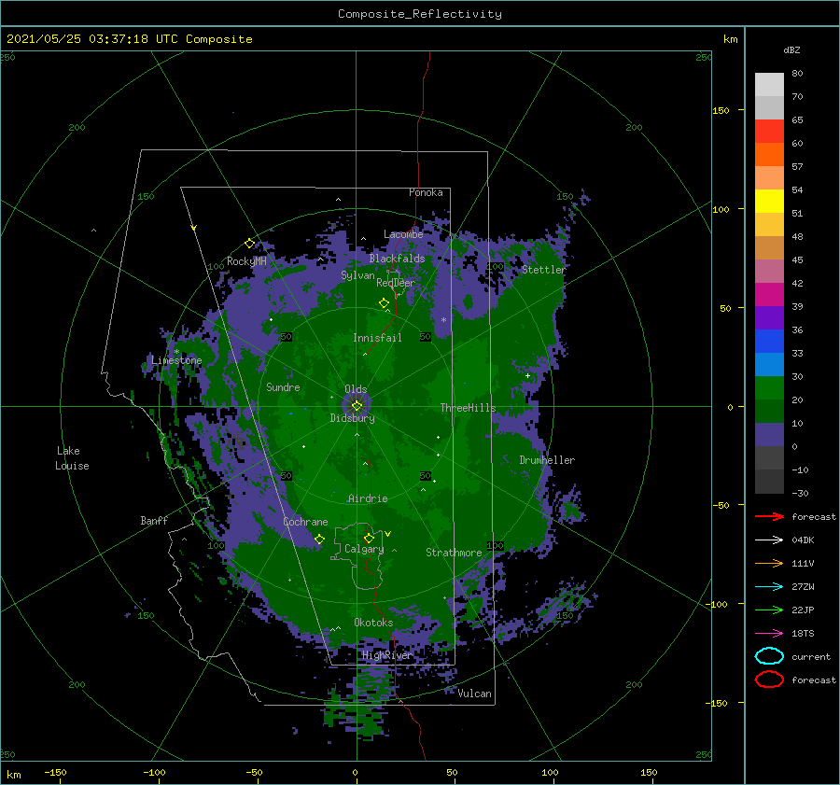Click the red 'forecast' ellipse legend icon

[x=769, y=680]
